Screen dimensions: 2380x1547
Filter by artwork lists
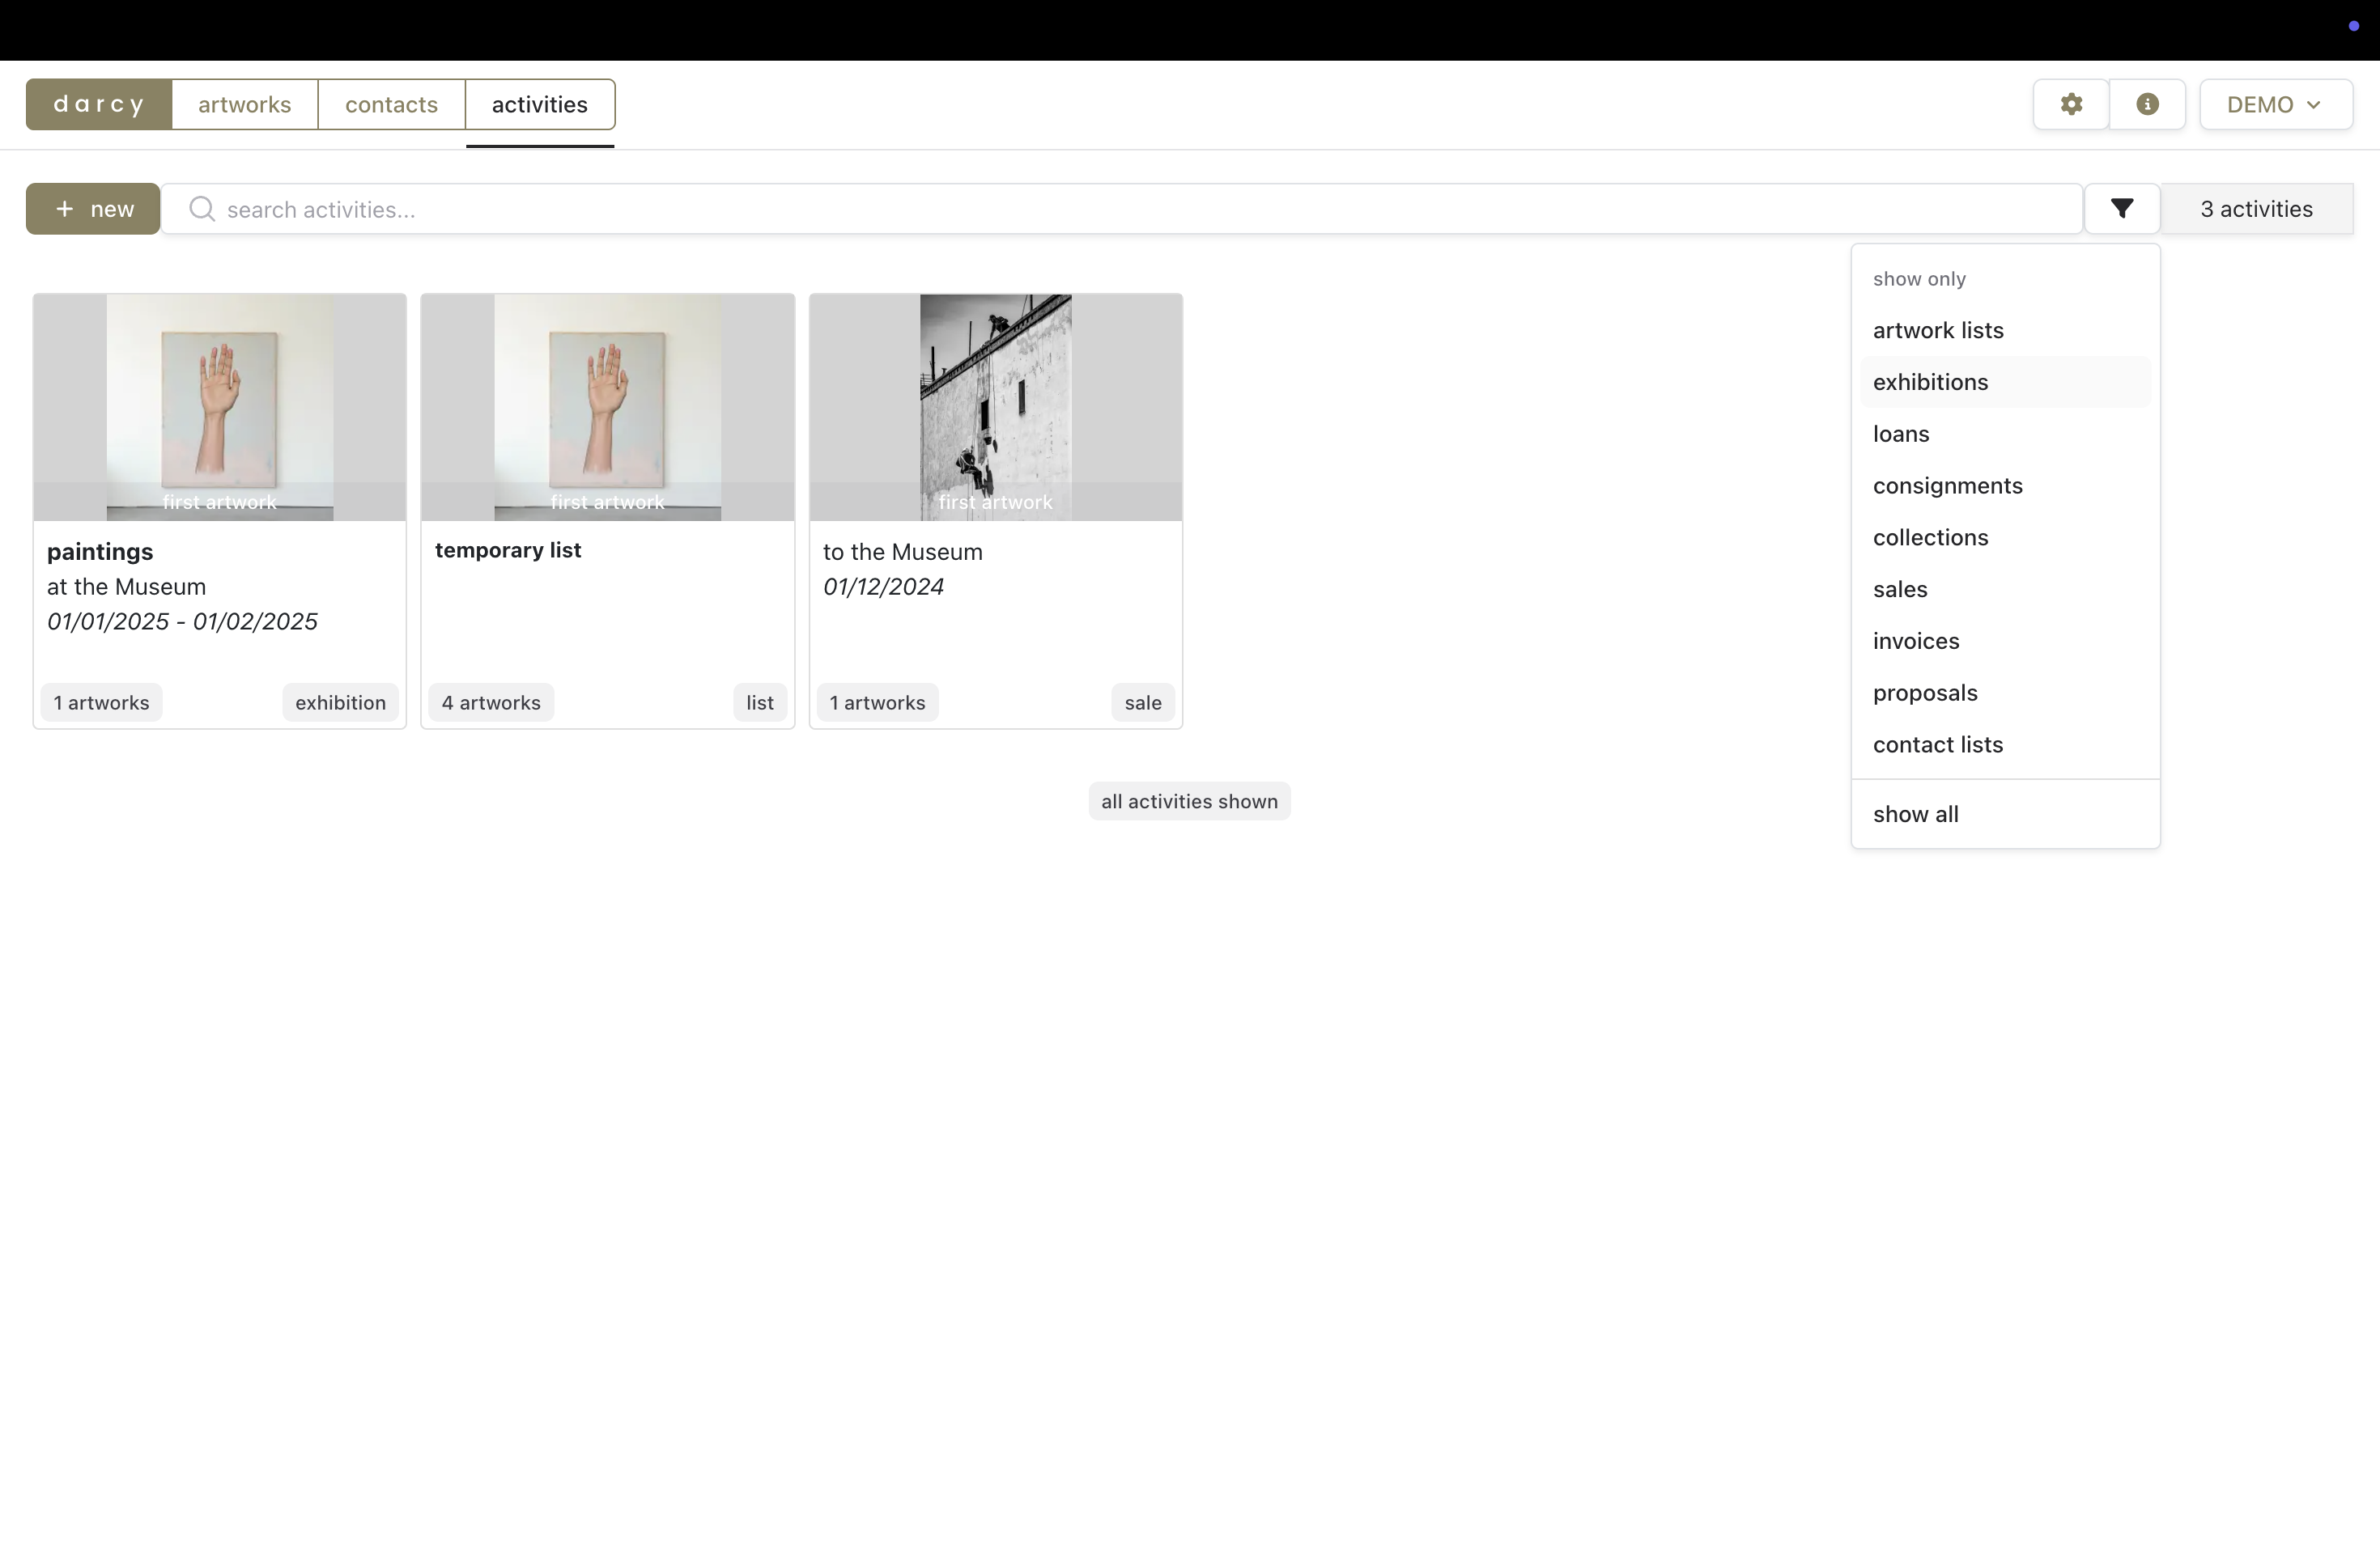pos(1937,330)
